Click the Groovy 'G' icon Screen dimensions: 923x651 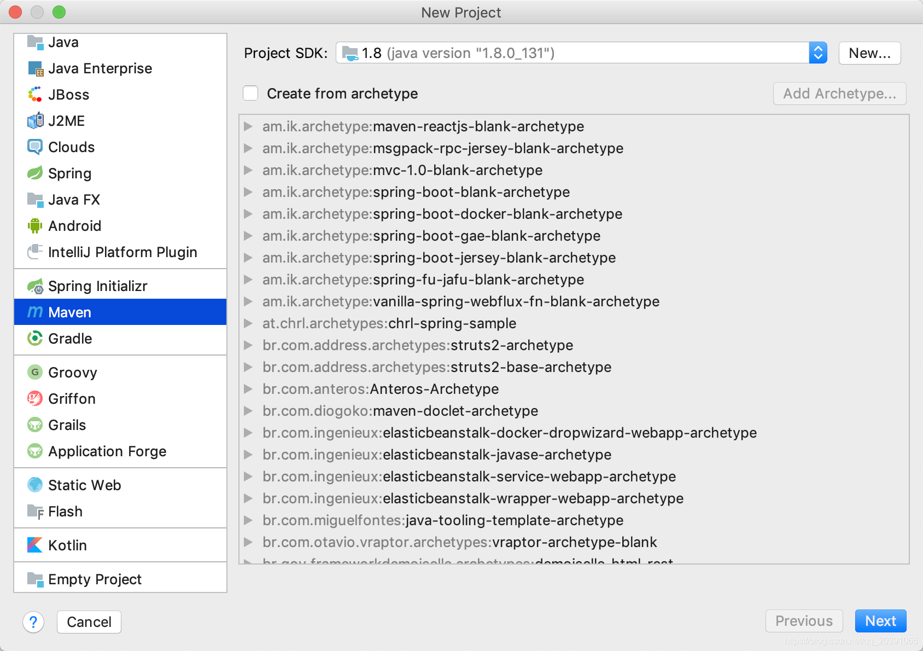point(35,373)
